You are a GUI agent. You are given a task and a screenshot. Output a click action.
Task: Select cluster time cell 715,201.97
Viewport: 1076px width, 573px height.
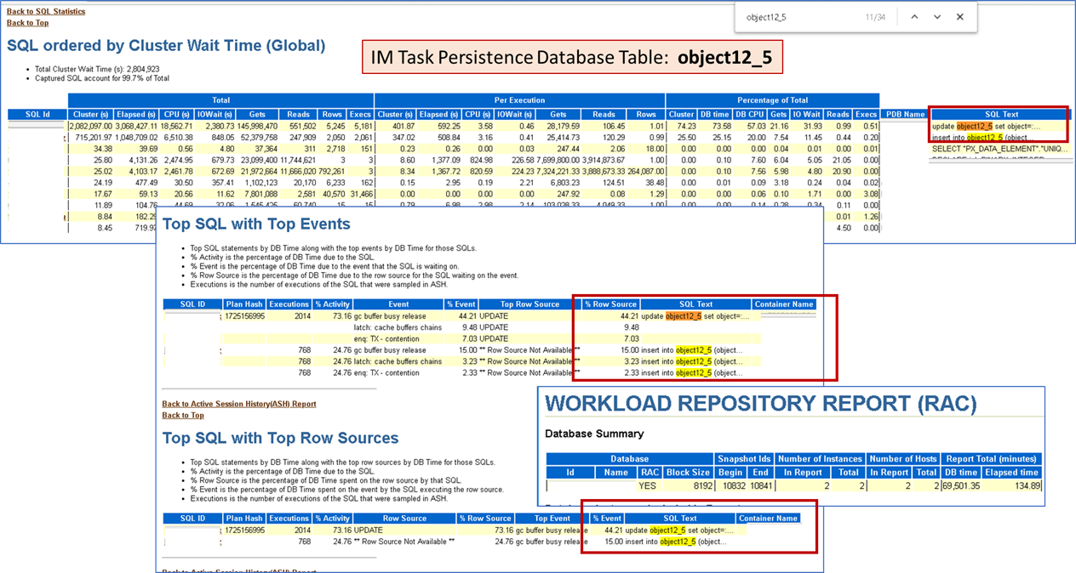point(94,137)
